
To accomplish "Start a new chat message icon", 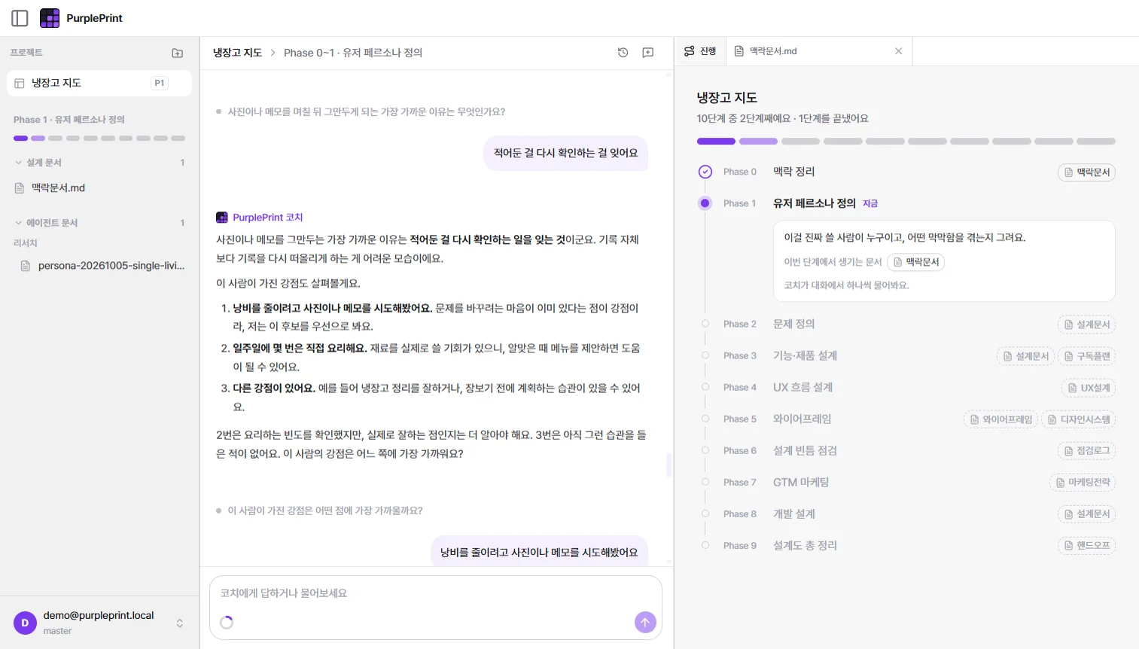I will click(647, 53).
